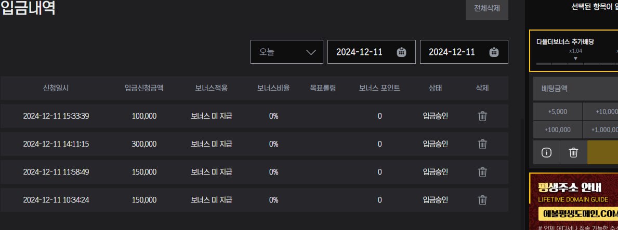Screen dimensions: 618x230
Task: Delete the 10:34:24 deposit record
Action: tap(482, 200)
